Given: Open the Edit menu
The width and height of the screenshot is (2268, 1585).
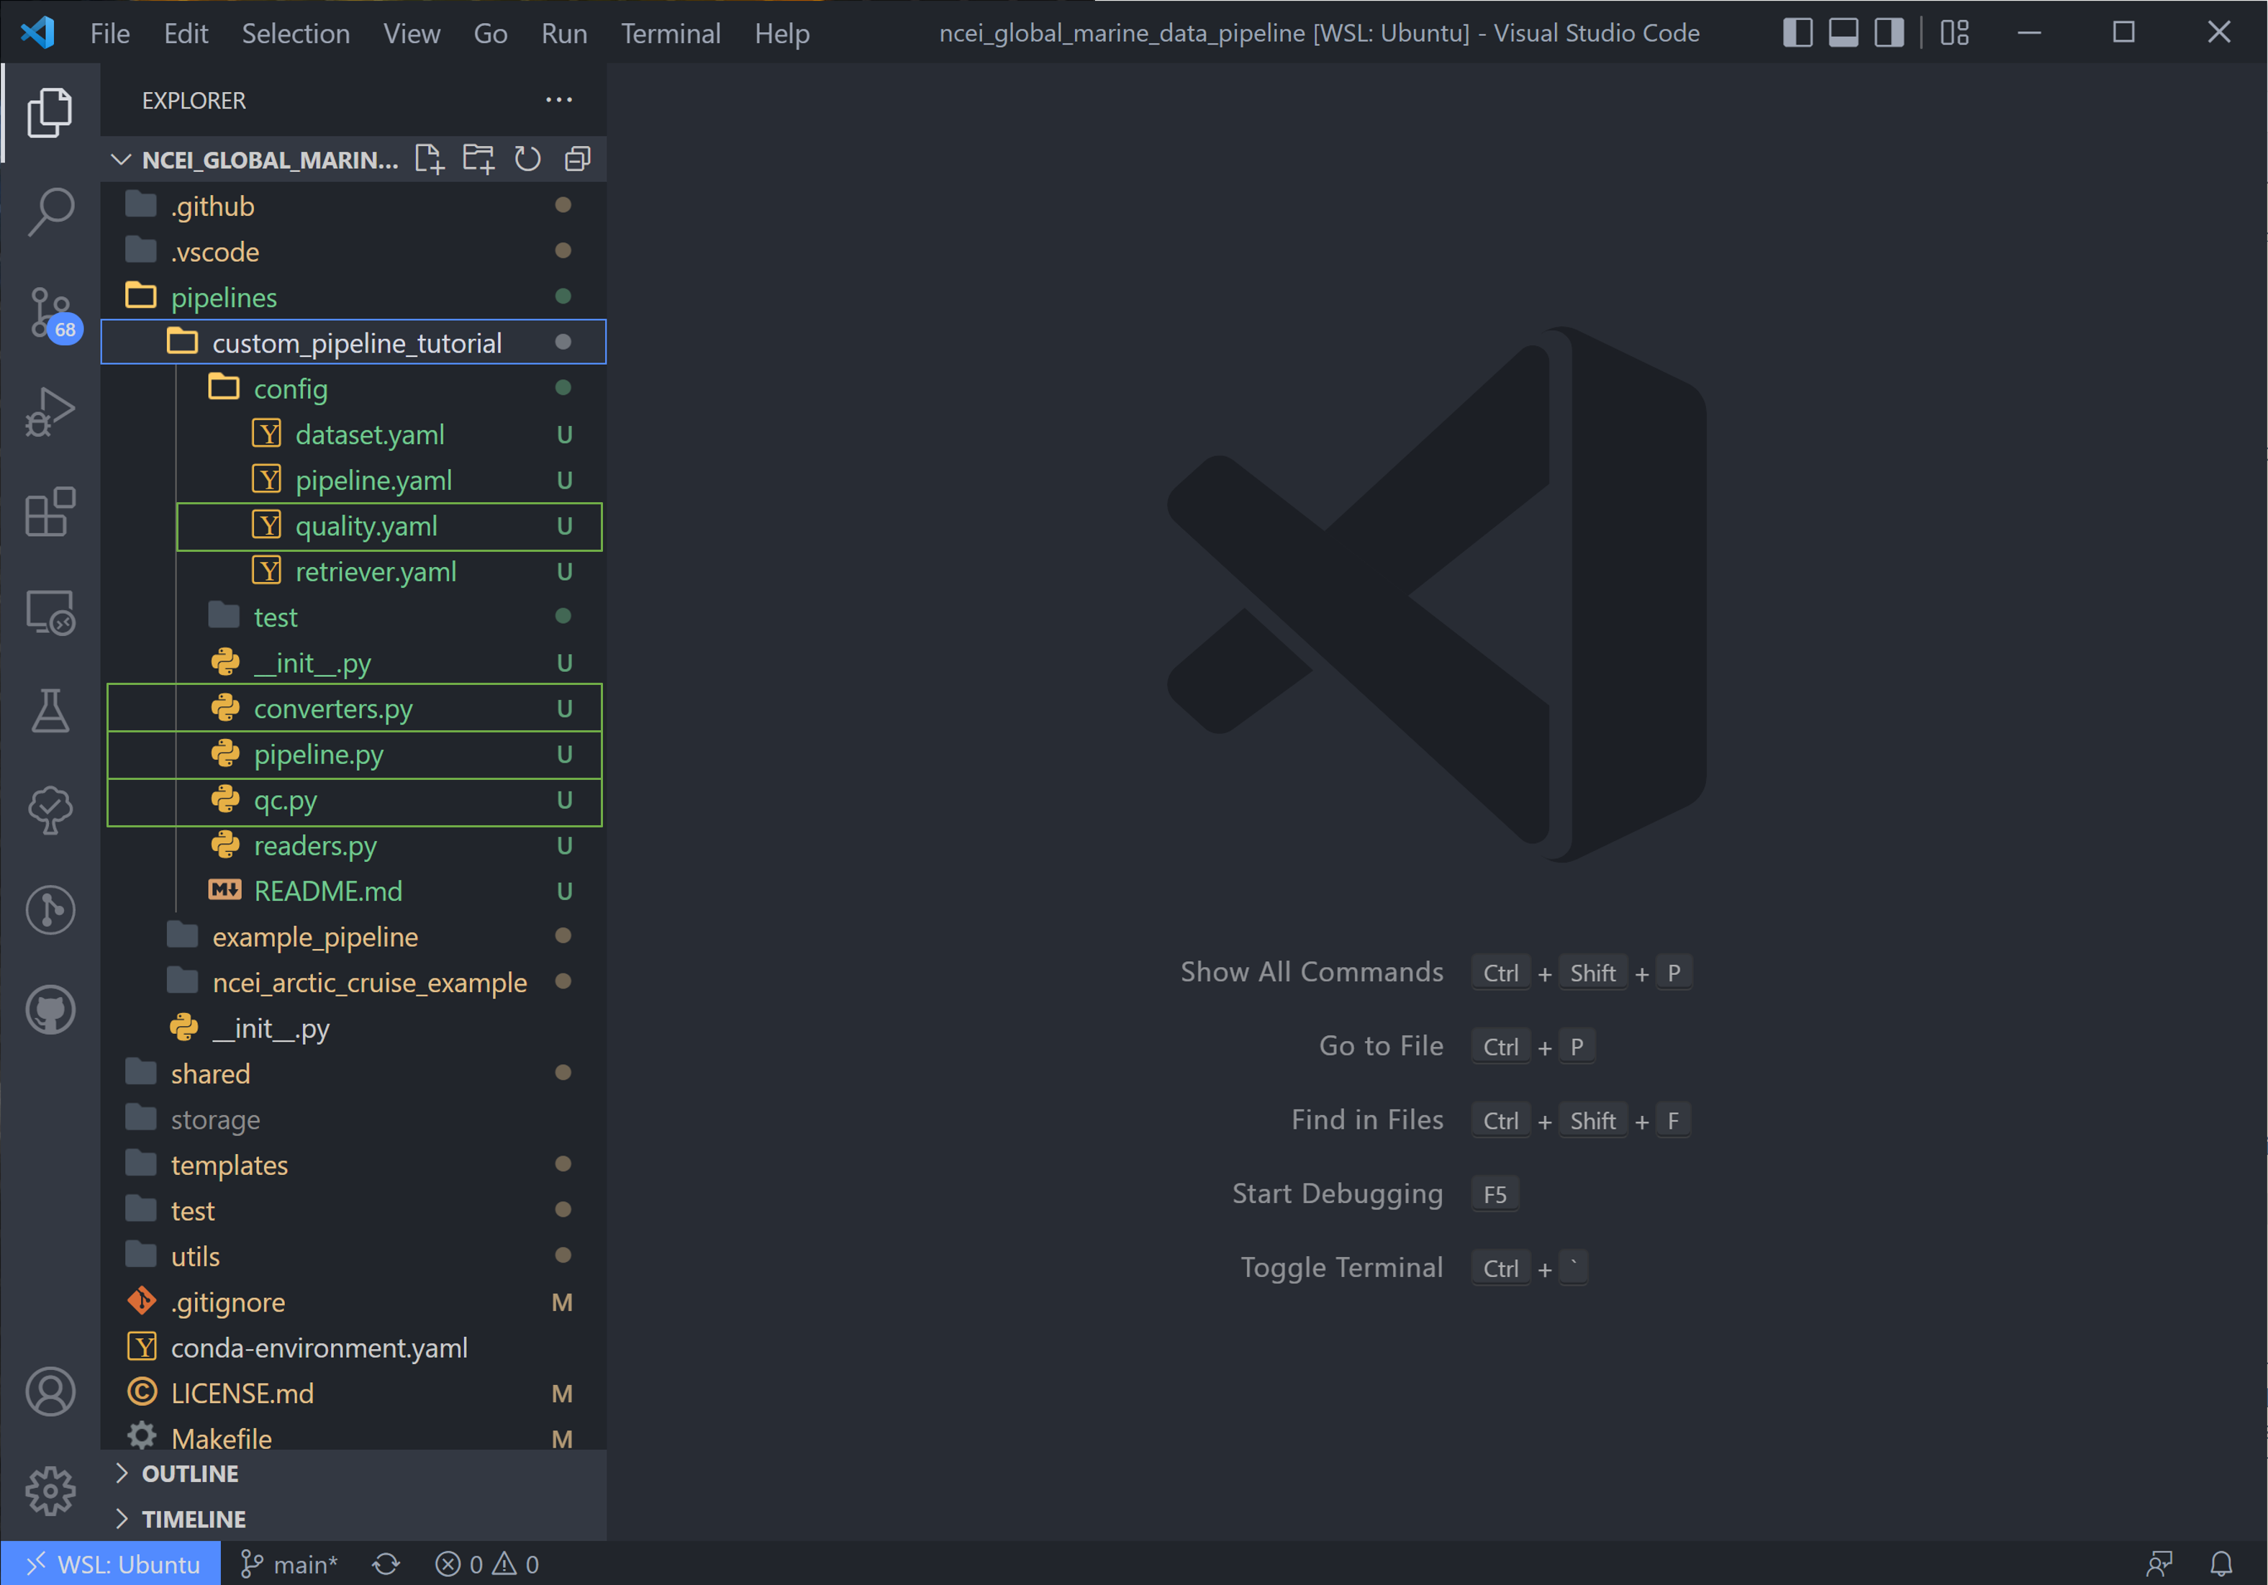Looking at the screenshot, I should (186, 34).
